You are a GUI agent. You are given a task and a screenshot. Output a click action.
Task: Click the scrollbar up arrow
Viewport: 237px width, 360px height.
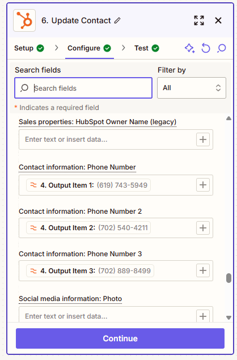click(x=228, y=118)
